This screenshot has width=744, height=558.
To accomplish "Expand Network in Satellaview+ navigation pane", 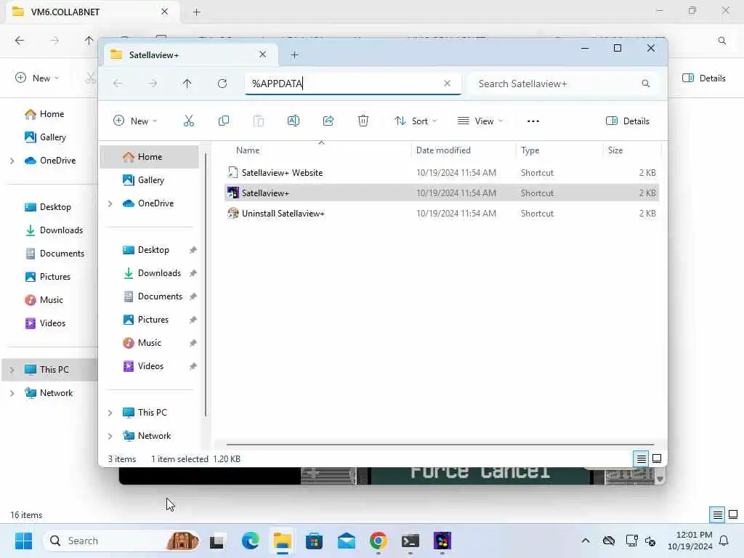I will pyautogui.click(x=110, y=436).
